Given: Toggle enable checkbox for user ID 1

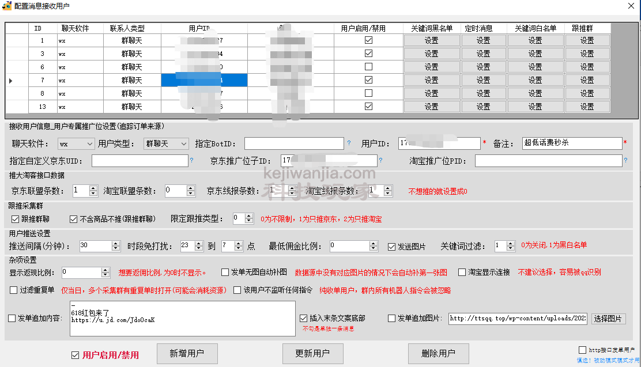Looking at the screenshot, I should point(368,40).
